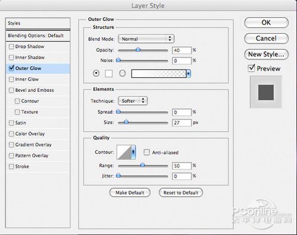This screenshot has width=297, height=235.
Task: Open the Blend Mode dropdown
Action: (146, 39)
